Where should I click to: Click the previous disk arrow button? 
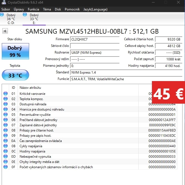5,31
